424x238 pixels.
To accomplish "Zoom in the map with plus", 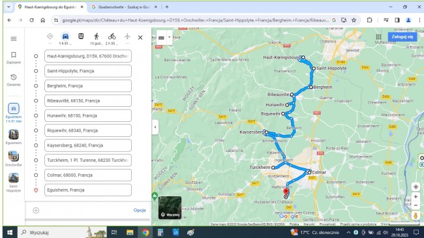I will click(416, 197).
